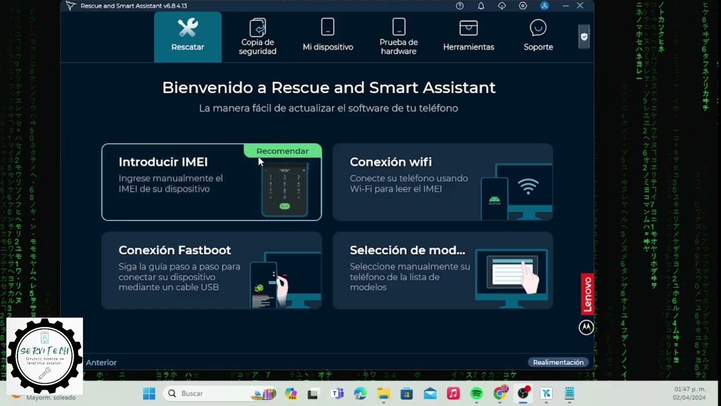Click the IMEI phone keypad illustration

click(284, 191)
